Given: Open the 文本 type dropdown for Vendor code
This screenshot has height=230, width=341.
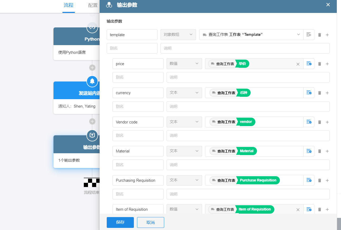Looking at the screenshot, I should coord(184,122).
